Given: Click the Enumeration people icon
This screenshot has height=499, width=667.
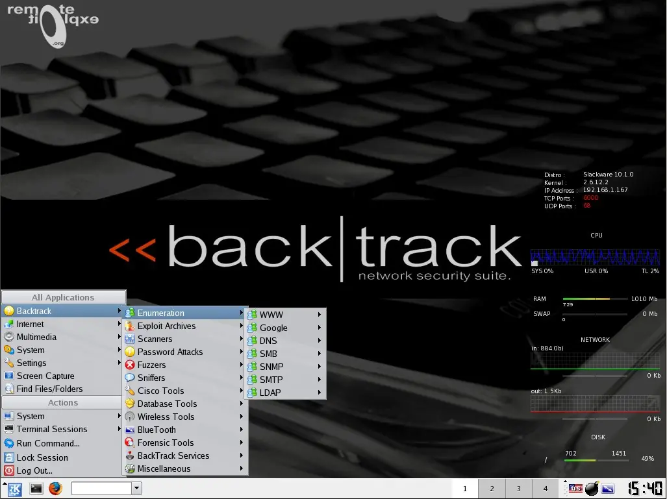Looking at the screenshot, I should [x=130, y=313].
